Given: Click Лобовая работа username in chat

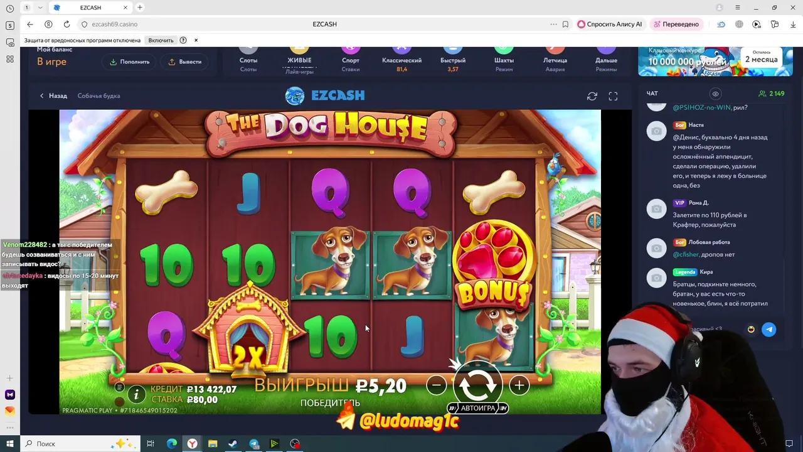Looking at the screenshot, I should click(709, 242).
